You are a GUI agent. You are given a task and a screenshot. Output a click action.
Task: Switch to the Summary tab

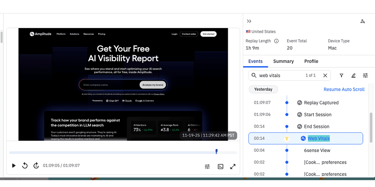pyautogui.click(x=283, y=61)
